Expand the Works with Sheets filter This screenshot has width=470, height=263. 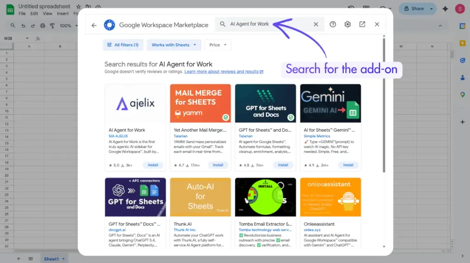(173, 45)
